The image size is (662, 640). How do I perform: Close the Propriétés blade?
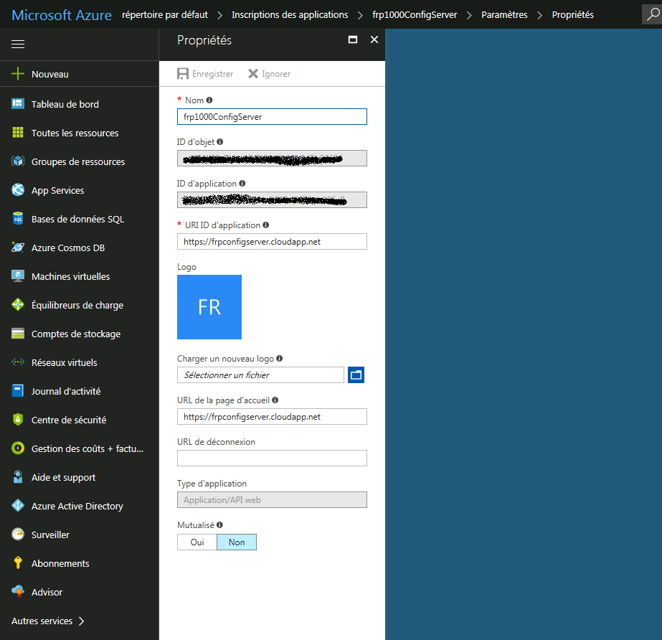(x=374, y=39)
